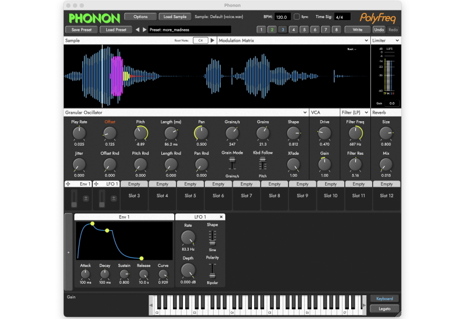Click the VCA Drive knob
Screen dimensions: 476x319
[x=324, y=133]
